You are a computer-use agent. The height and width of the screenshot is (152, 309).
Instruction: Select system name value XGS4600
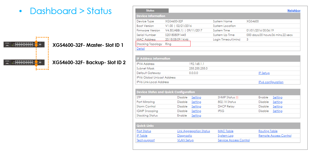click(x=253, y=21)
